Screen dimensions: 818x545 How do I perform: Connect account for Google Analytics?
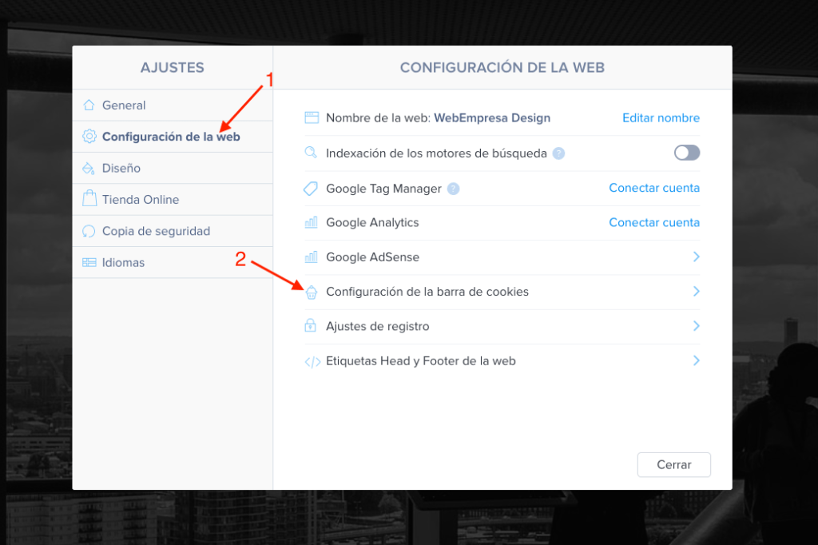pos(654,222)
